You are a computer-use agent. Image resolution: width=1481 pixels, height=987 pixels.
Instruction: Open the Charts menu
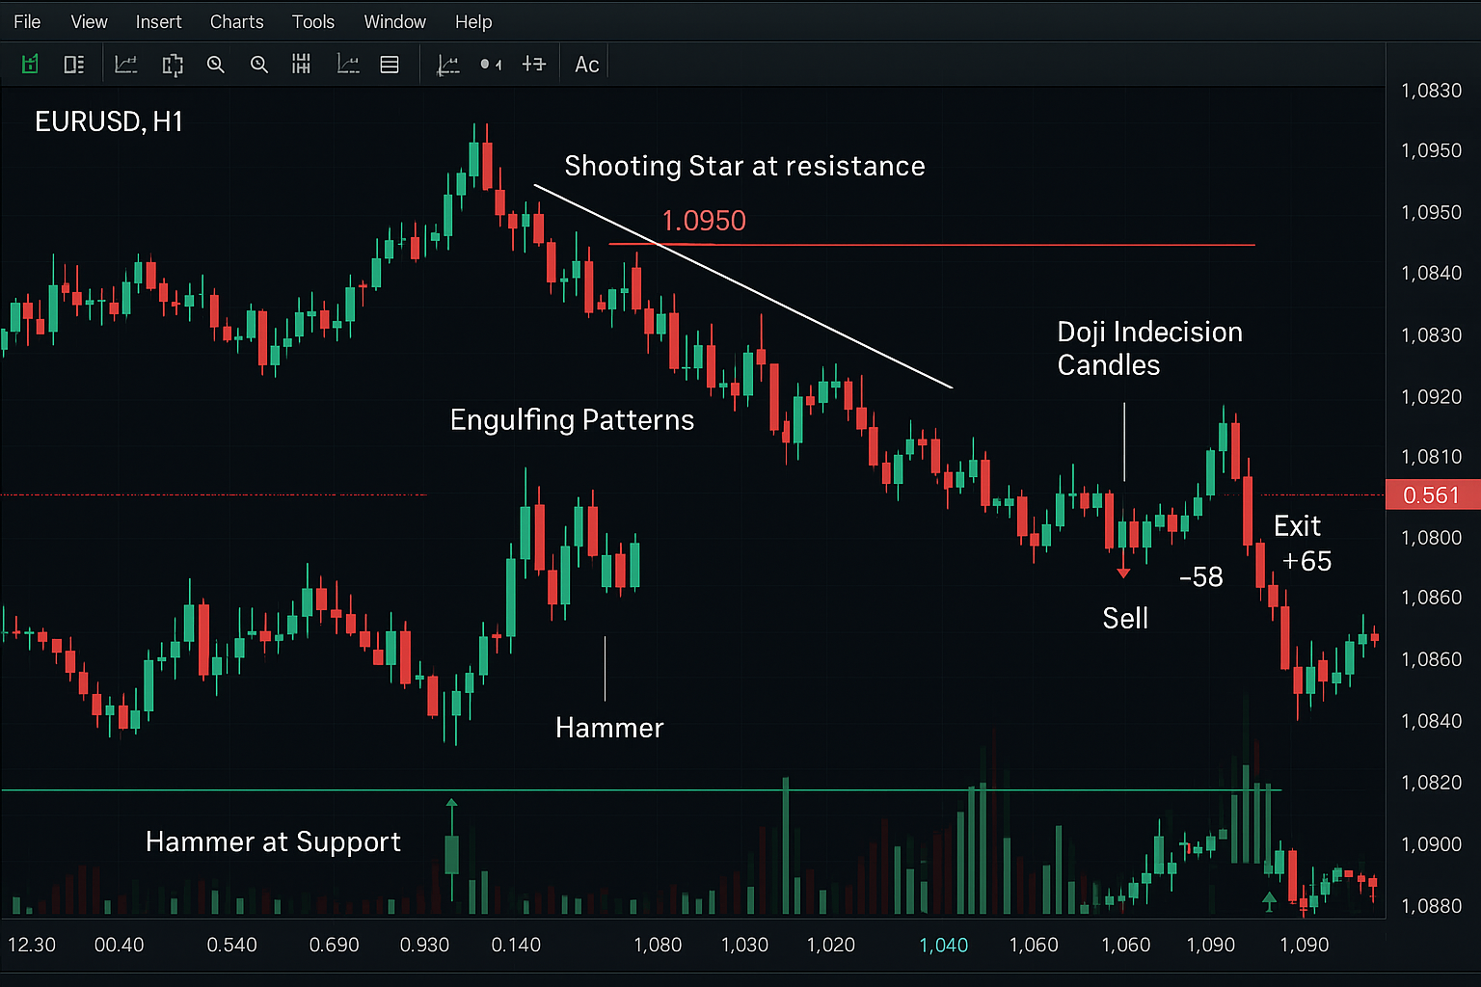click(x=236, y=21)
